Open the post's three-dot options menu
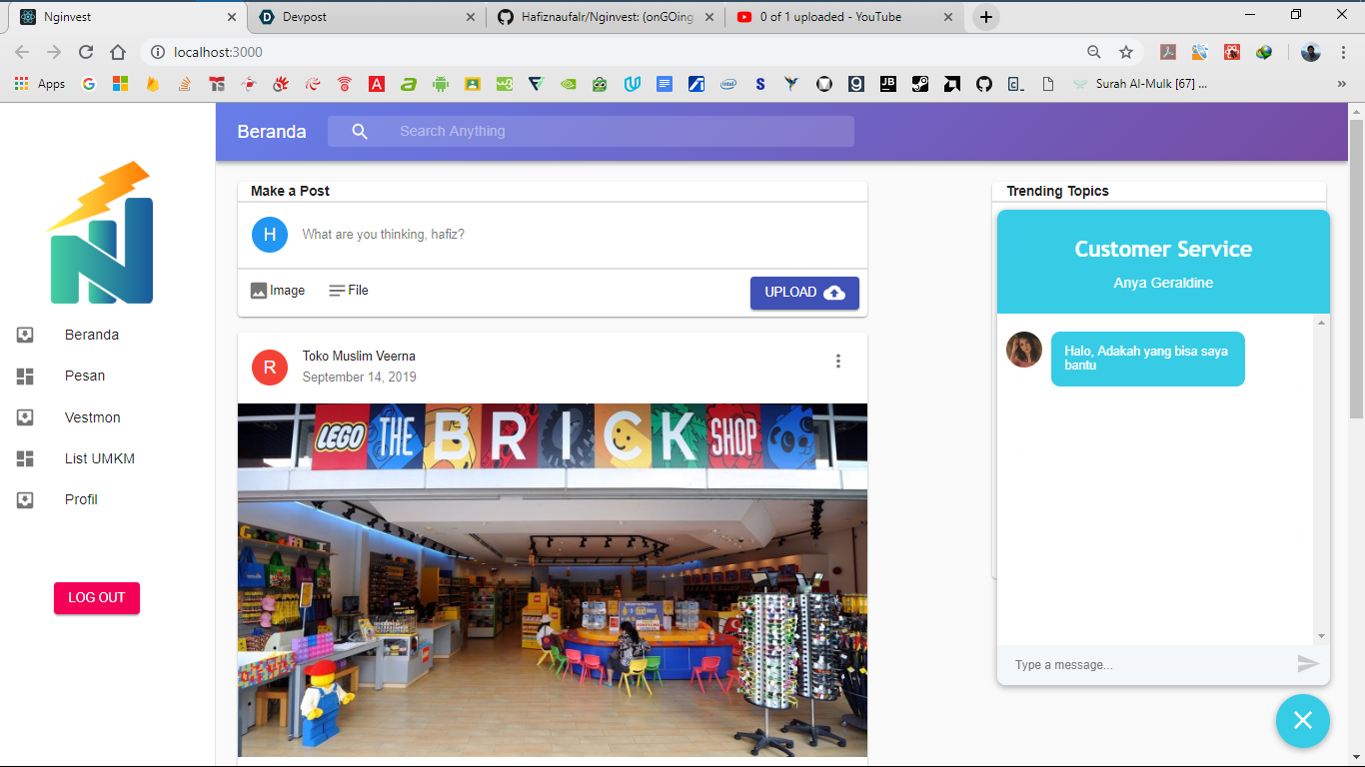1365x767 pixels. tap(838, 361)
